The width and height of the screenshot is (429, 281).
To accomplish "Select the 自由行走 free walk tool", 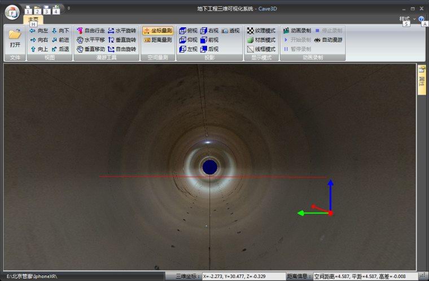I will point(91,30).
